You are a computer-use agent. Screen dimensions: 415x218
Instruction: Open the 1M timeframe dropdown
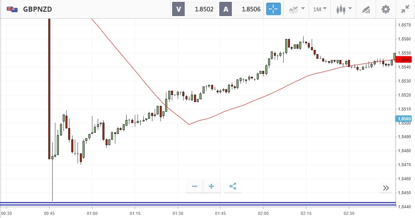click(320, 9)
